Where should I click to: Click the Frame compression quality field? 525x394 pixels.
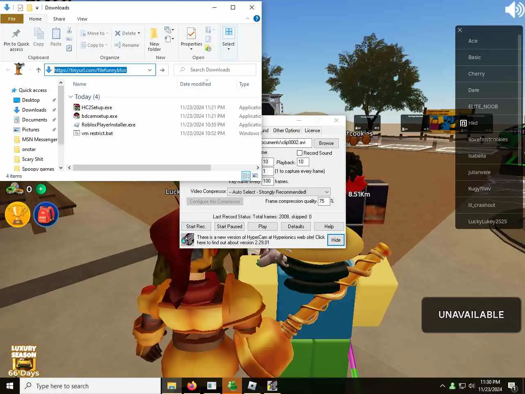(x=324, y=201)
